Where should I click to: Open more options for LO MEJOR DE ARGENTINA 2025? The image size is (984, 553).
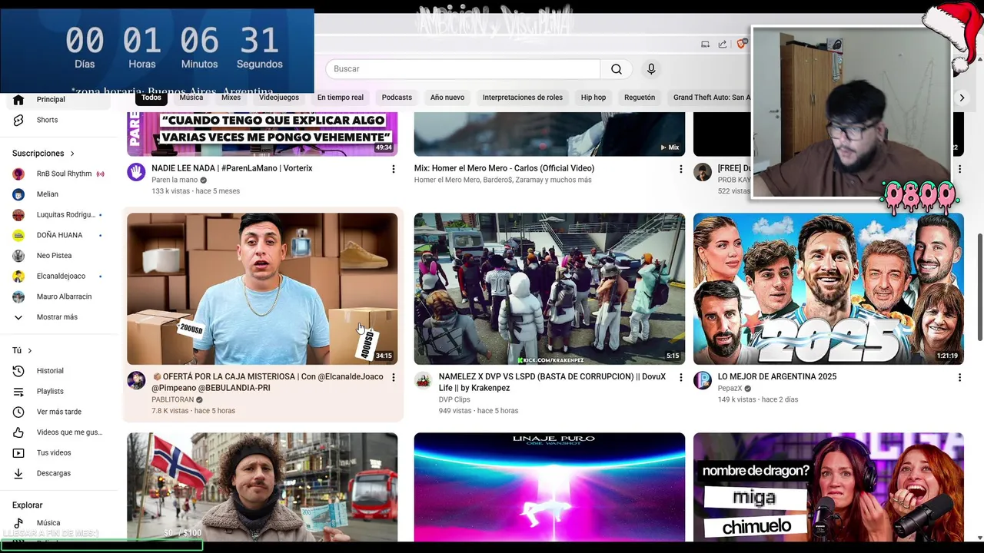(x=959, y=378)
